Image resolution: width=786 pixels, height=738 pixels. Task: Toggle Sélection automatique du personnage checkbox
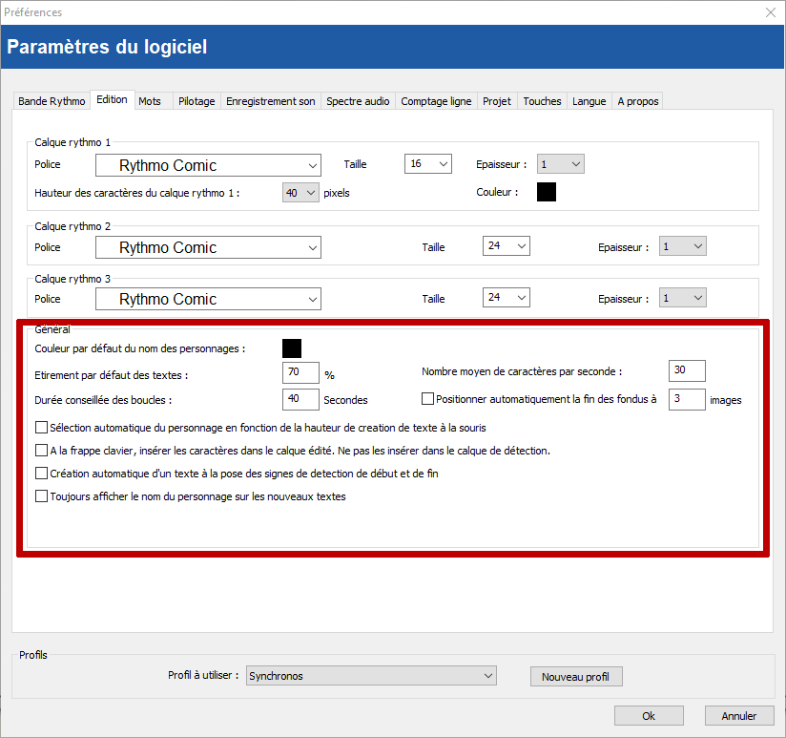click(x=41, y=428)
